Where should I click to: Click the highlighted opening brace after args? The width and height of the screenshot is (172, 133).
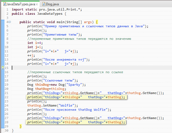point(97,22)
